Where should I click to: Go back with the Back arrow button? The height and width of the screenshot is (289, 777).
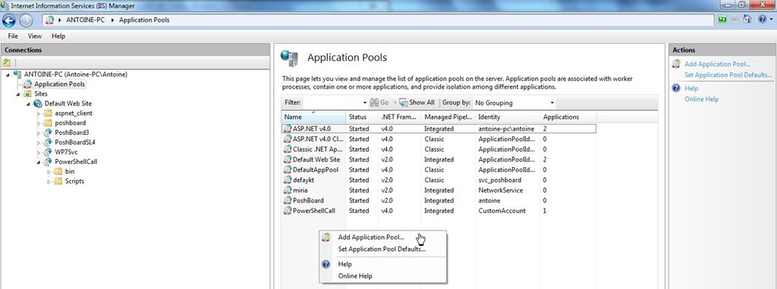[x=9, y=20]
